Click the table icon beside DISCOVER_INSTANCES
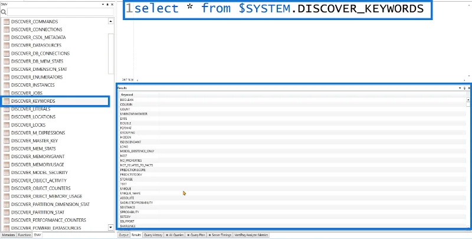This screenshot has width=472, height=239. click(6, 85)
